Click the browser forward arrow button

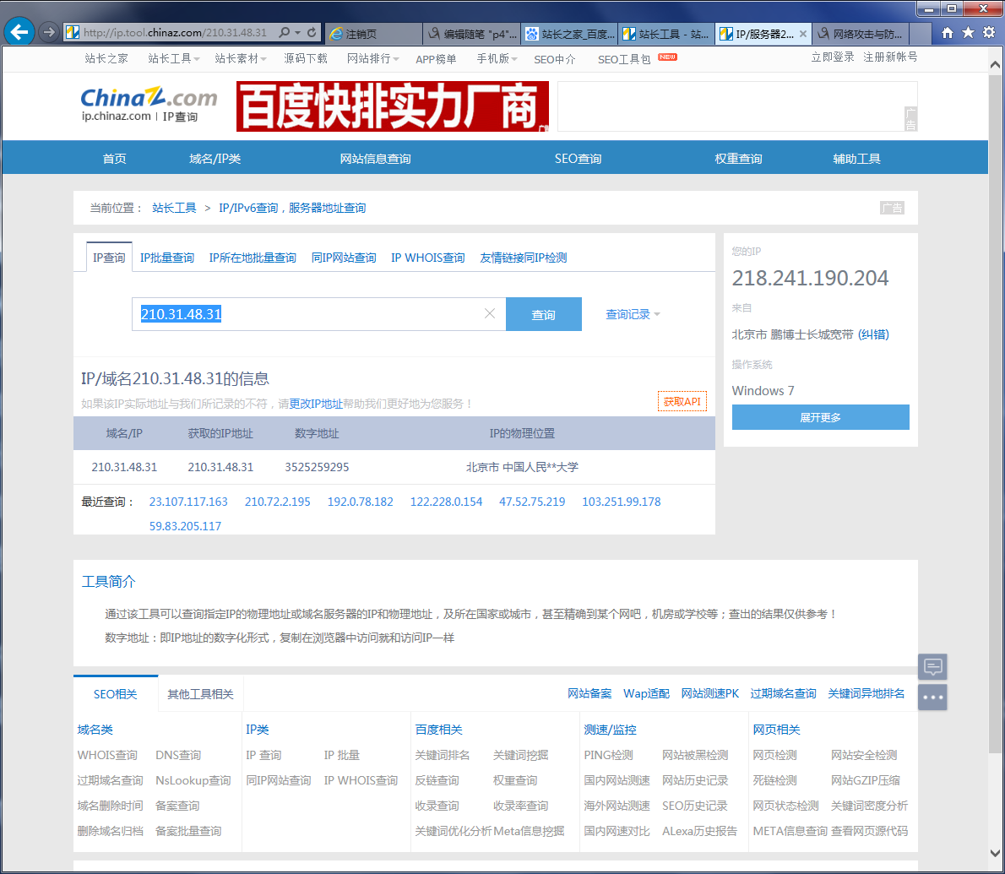[49, 32]
